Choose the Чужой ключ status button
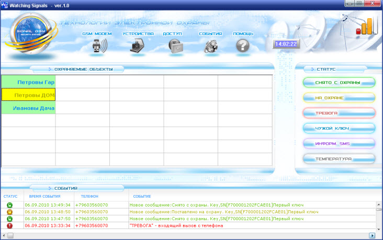 [339, 128]
